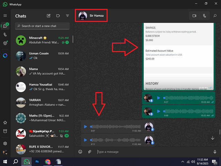Click the conversation scrollbar thumb
Image resolution: width=221 pixels, height=166 pixels.
220,132
